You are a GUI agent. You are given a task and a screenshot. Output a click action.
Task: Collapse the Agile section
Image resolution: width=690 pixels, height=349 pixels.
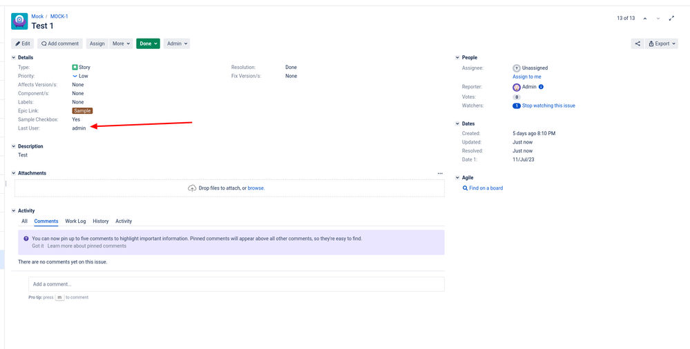(x=458, y=178)
